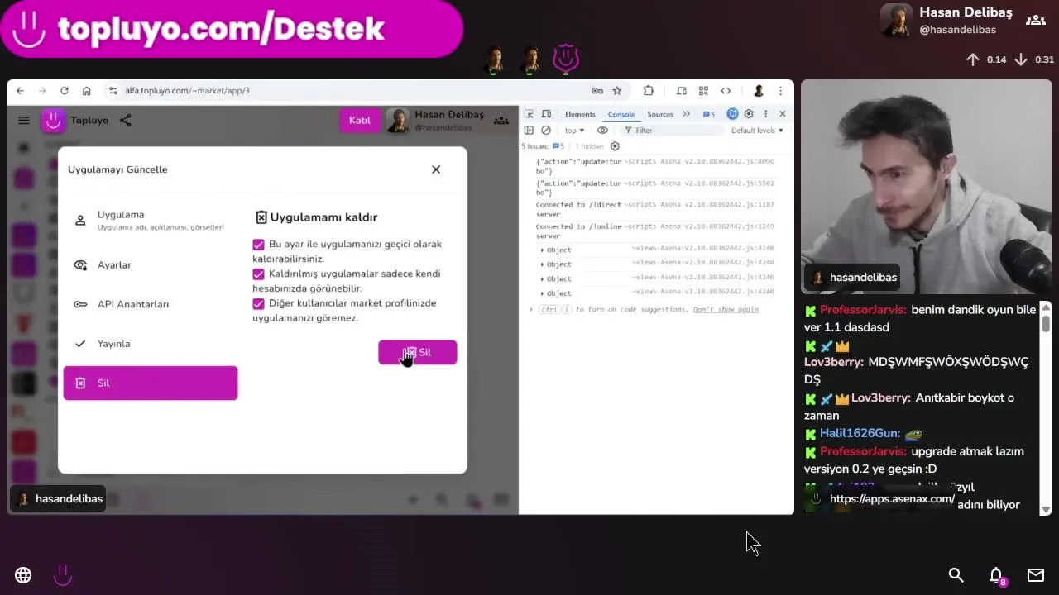Screen dimensions: 1059x595
Task: Click Topluyo logo in app header
Action: click(x=54, y=121)
